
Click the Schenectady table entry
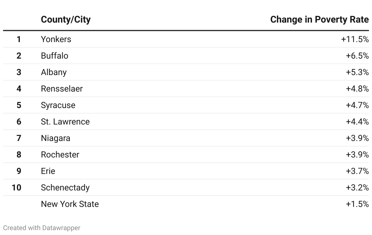(65, 188)
